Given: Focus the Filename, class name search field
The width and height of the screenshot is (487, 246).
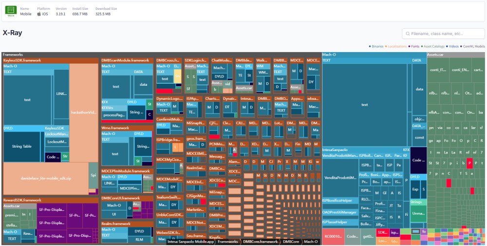Looking at the screenshot, I should click(443, 34).
